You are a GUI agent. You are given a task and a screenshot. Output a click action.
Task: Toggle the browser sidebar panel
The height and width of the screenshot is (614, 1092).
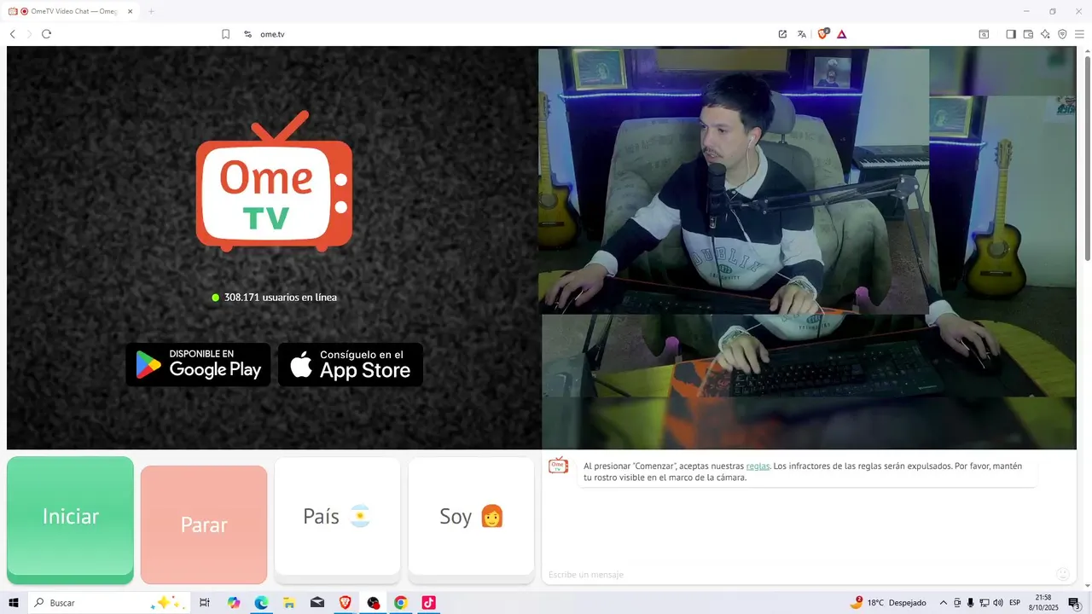[1011, 34]
